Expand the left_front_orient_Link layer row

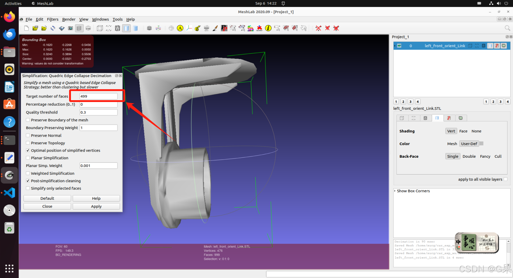tap(395, 46)
